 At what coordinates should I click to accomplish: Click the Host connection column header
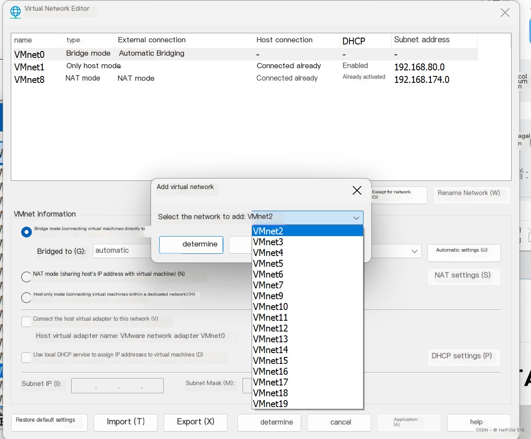click(x=296, y=40)
